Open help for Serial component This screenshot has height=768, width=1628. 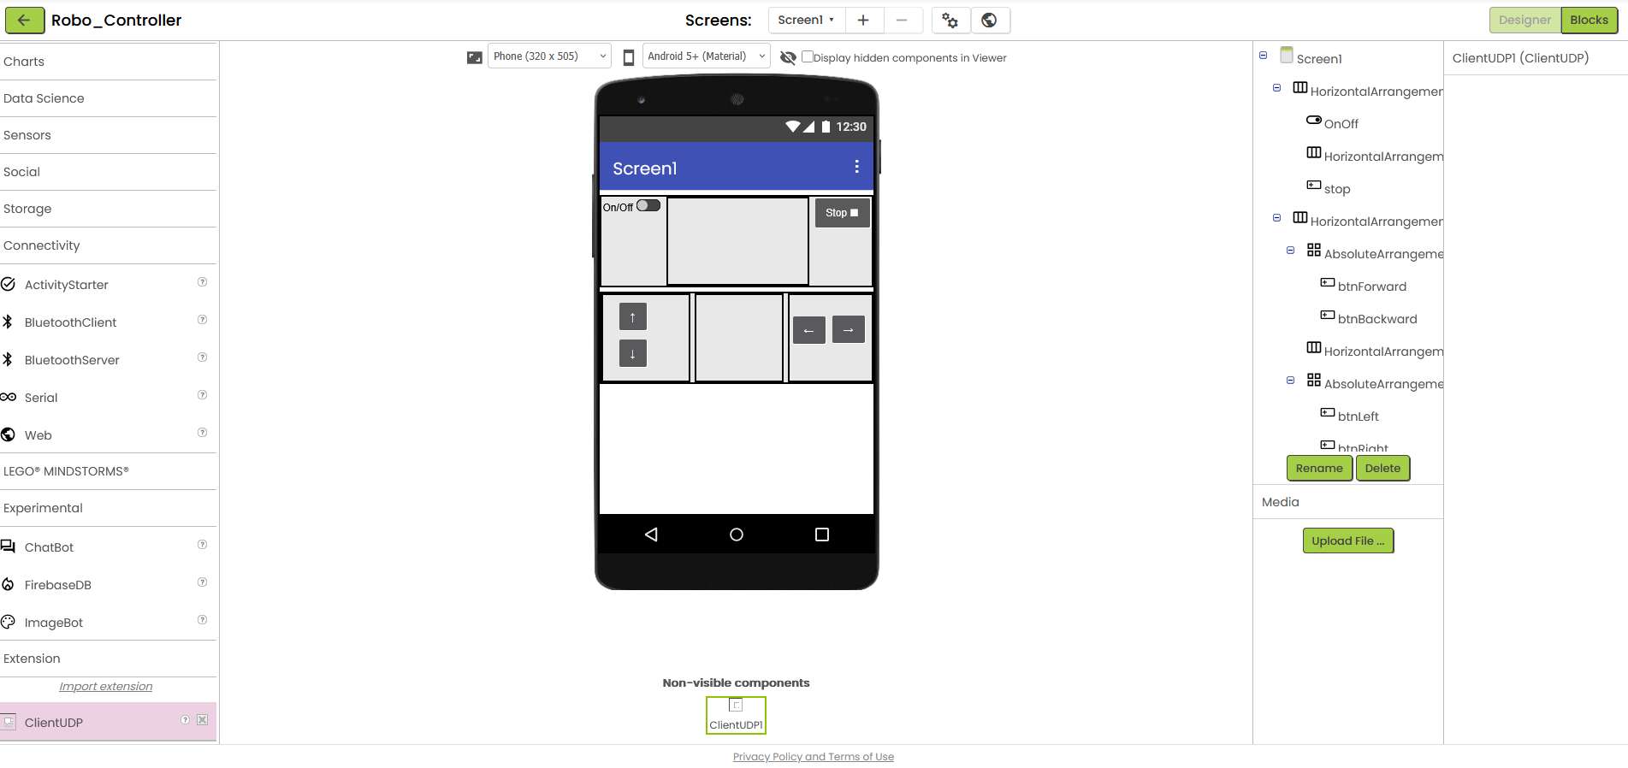pyautogui.click(x=203, y=395)
